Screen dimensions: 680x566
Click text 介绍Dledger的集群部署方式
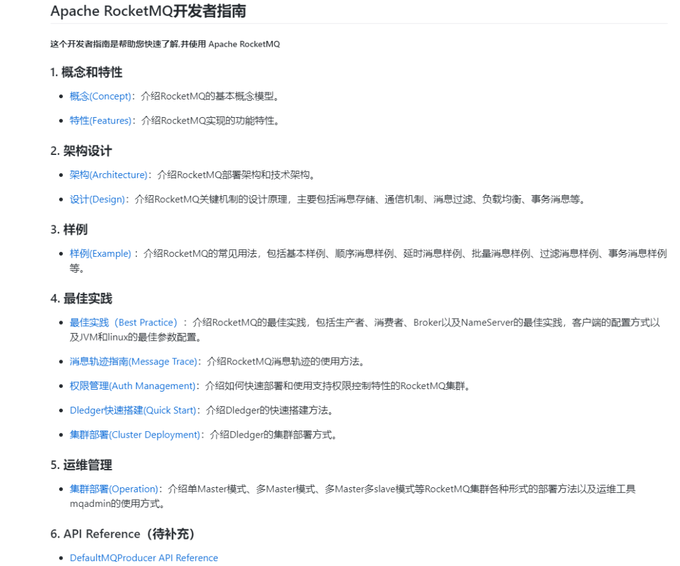coord(271,434)
